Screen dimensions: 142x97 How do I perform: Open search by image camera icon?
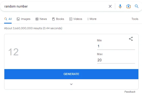[x=128, y=6]
